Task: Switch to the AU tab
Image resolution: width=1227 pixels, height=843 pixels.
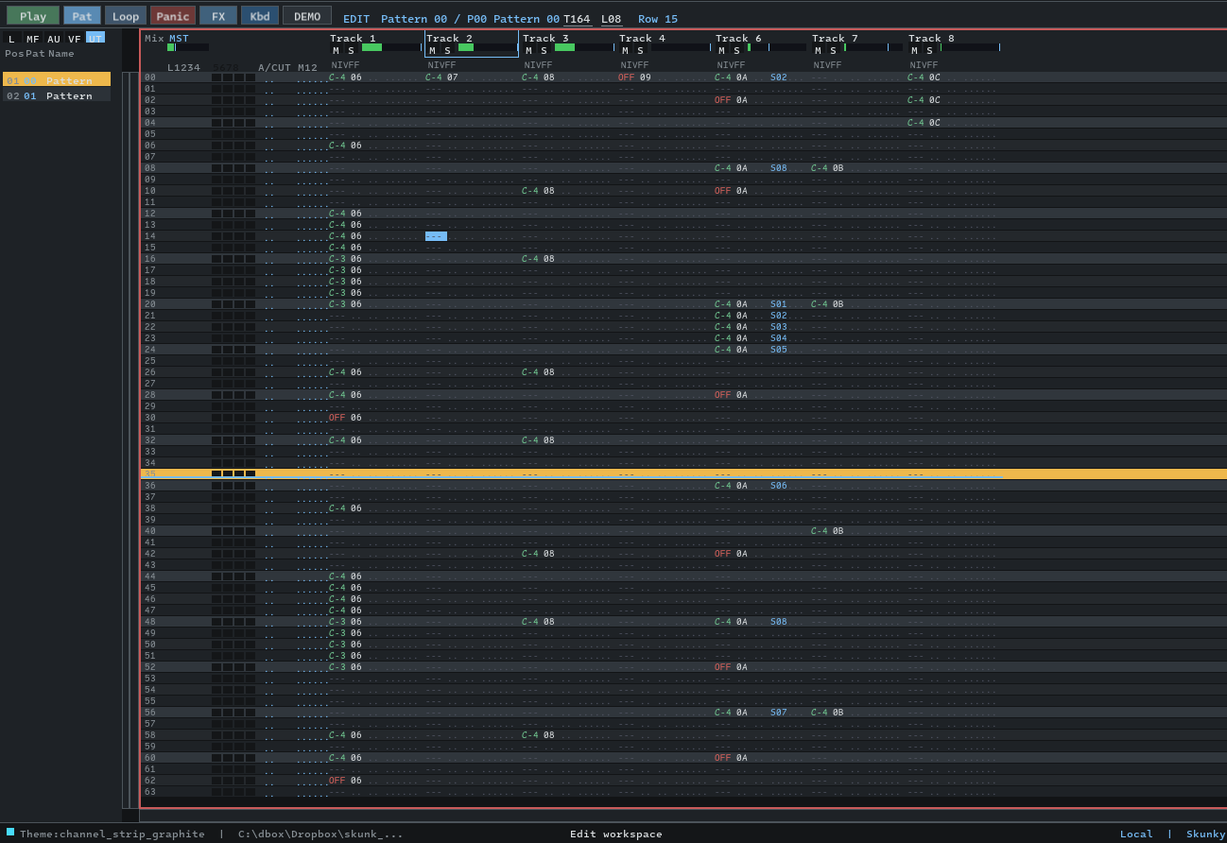Action: tap(54, 39)
